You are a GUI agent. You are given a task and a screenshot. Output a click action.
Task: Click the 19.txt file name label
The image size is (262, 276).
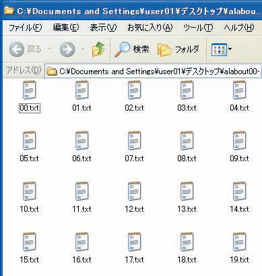240,260
